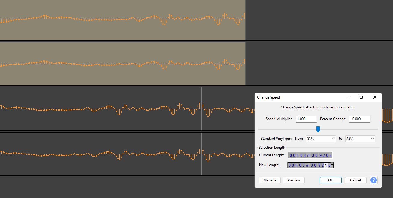Expand the vinyl rpm 'from' dropdown
The height and width of the screenshot is (198, 393).
[320, 139]
